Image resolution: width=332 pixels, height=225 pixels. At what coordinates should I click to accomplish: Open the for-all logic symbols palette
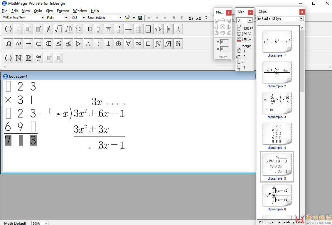(x=128, y=44)
